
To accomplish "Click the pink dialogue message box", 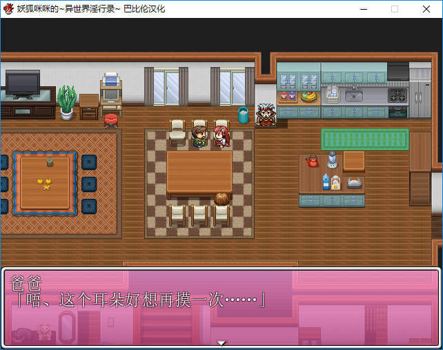I will tap(221, 307).
